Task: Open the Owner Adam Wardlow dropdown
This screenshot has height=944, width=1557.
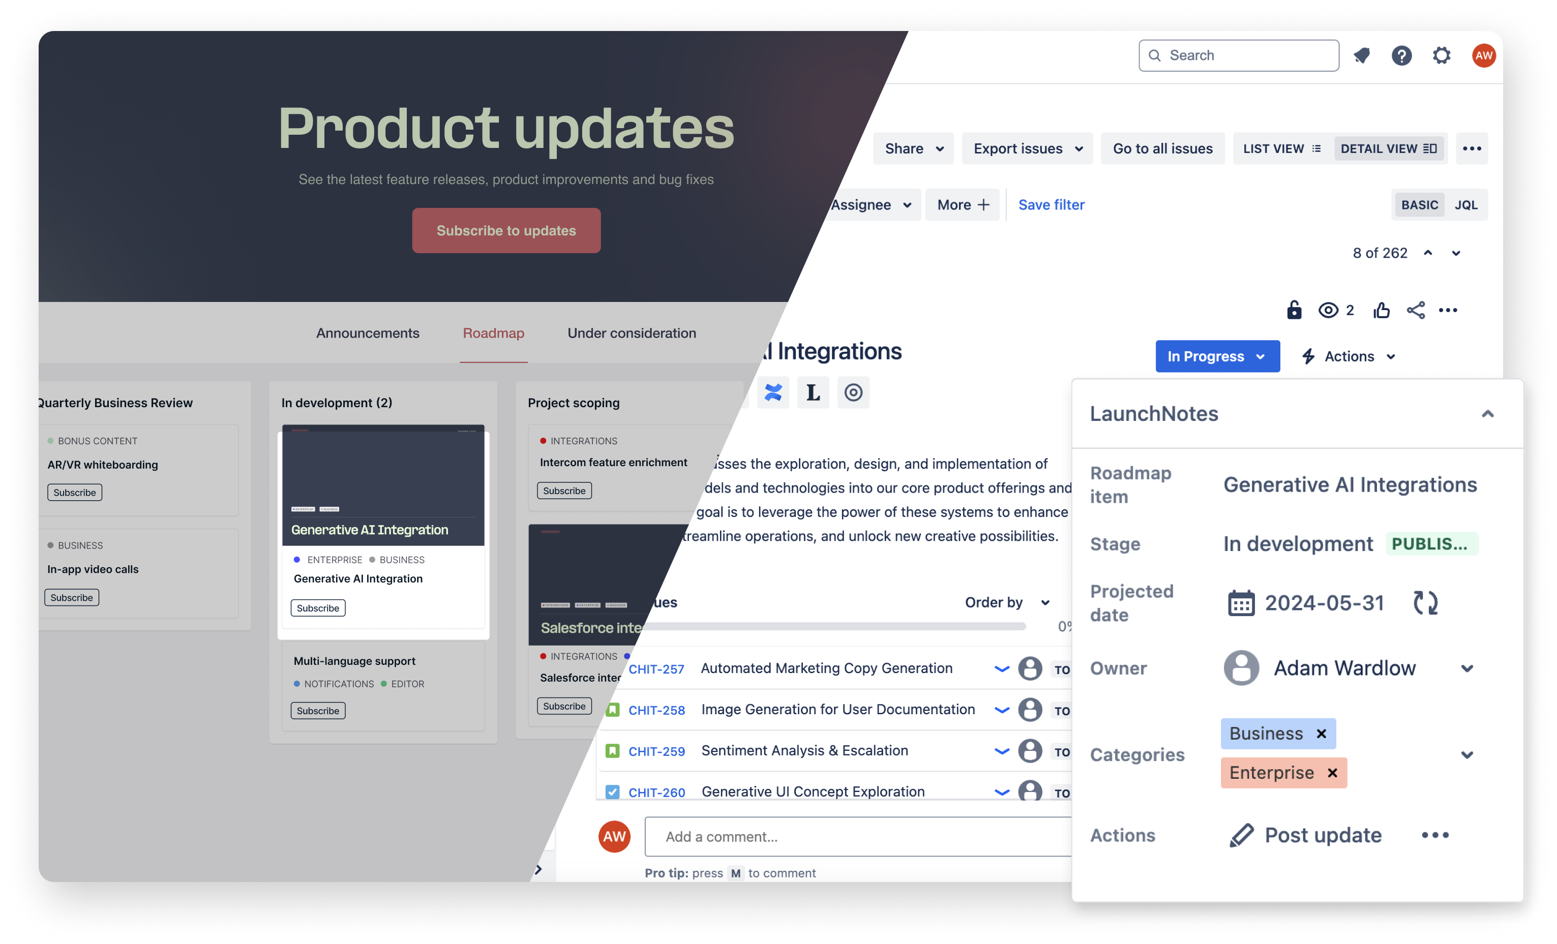Action: pos(1468,668)
